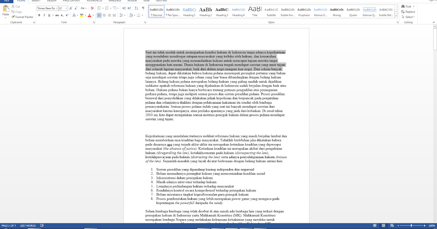Toggle superscript formatting
This screenshot has width=437, height=229.
tap(67, 15)
